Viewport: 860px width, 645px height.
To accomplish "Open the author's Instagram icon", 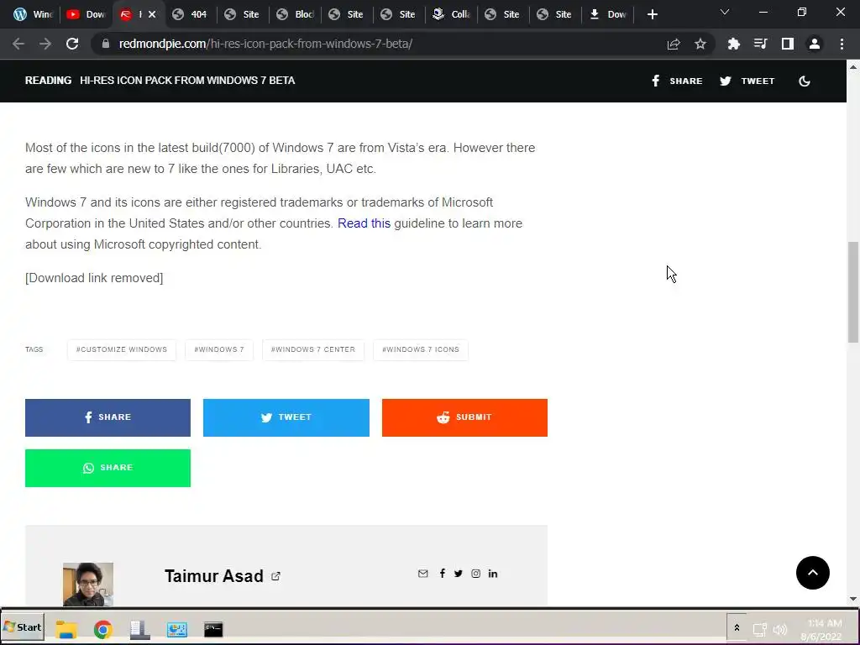I will pyautogui.click(x=475, y=573).
